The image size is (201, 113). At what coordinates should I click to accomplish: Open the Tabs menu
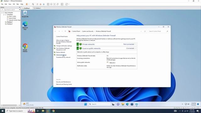click(x=18, y=4)
